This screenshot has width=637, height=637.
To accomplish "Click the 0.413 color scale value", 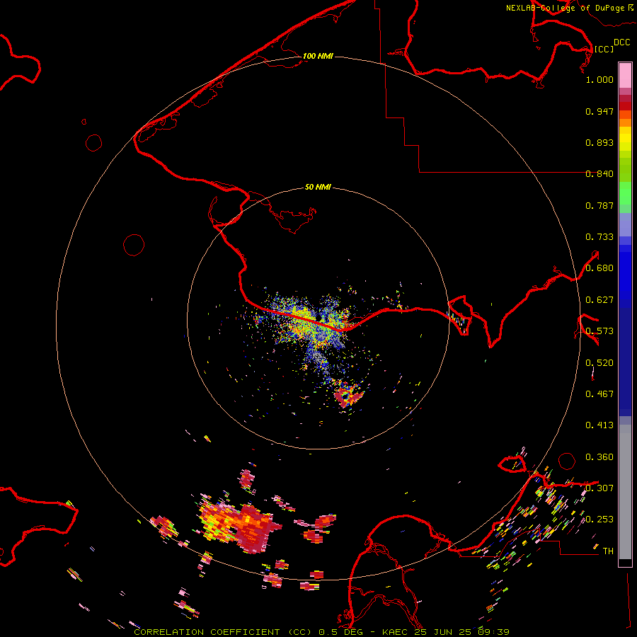I will click(599, 425).
